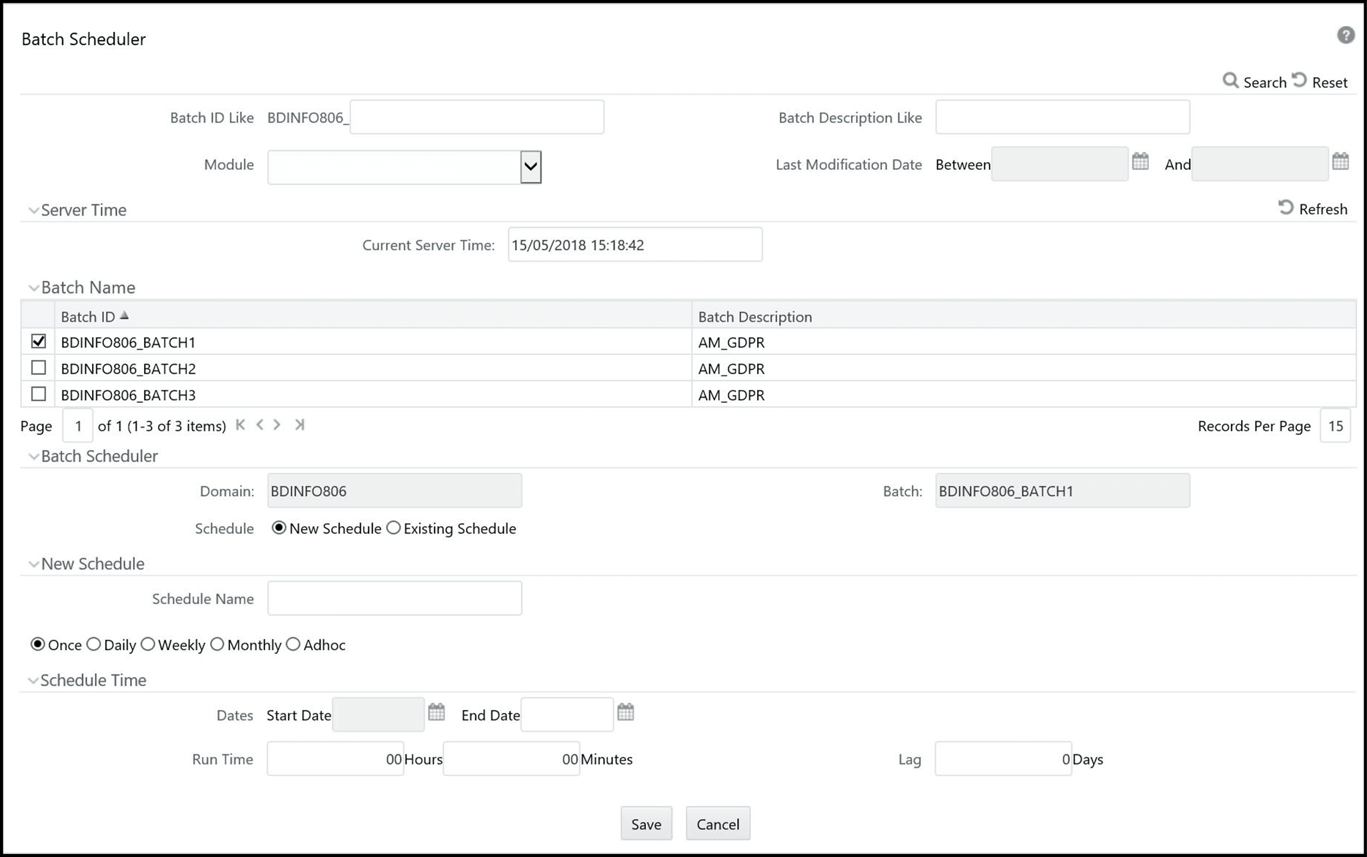Open calendar for the And date field
Image resolution: width=1367 pixels, height=857 pixels.
[x=1340, y=161]
